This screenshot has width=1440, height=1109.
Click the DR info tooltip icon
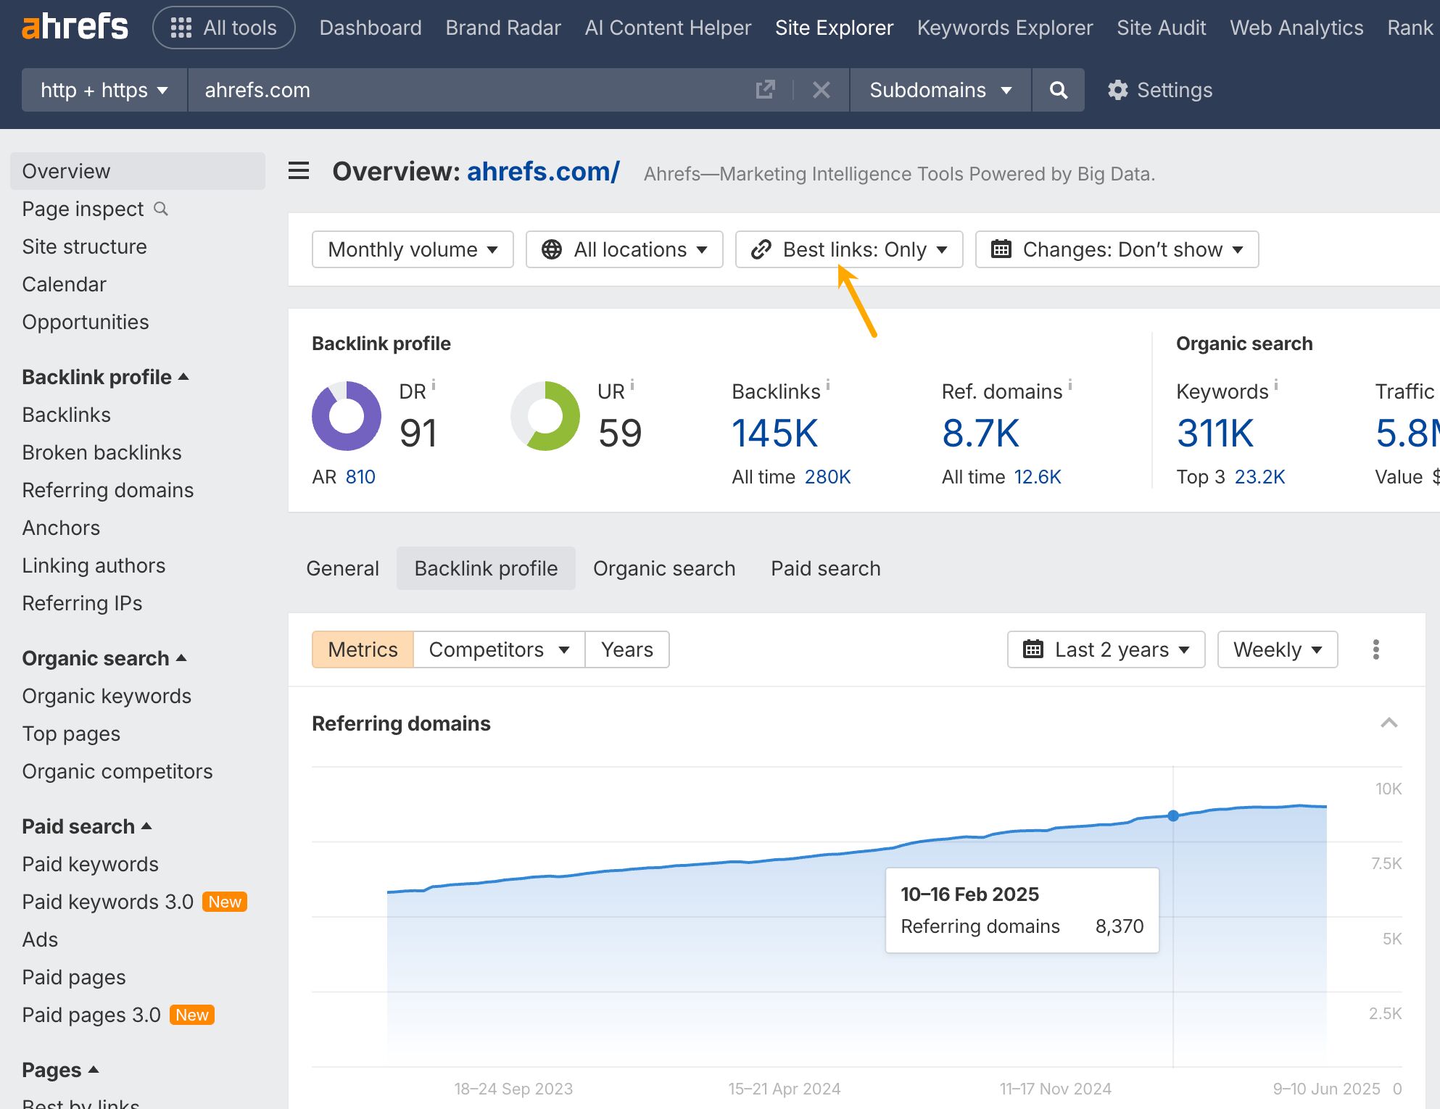click(435, 387)
